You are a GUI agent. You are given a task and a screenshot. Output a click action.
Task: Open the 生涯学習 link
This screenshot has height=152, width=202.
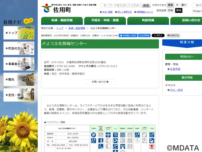point(175,69)
